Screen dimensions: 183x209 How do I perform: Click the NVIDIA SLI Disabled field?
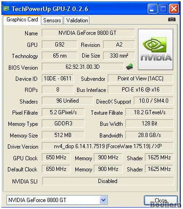click(x=108, y=181)
